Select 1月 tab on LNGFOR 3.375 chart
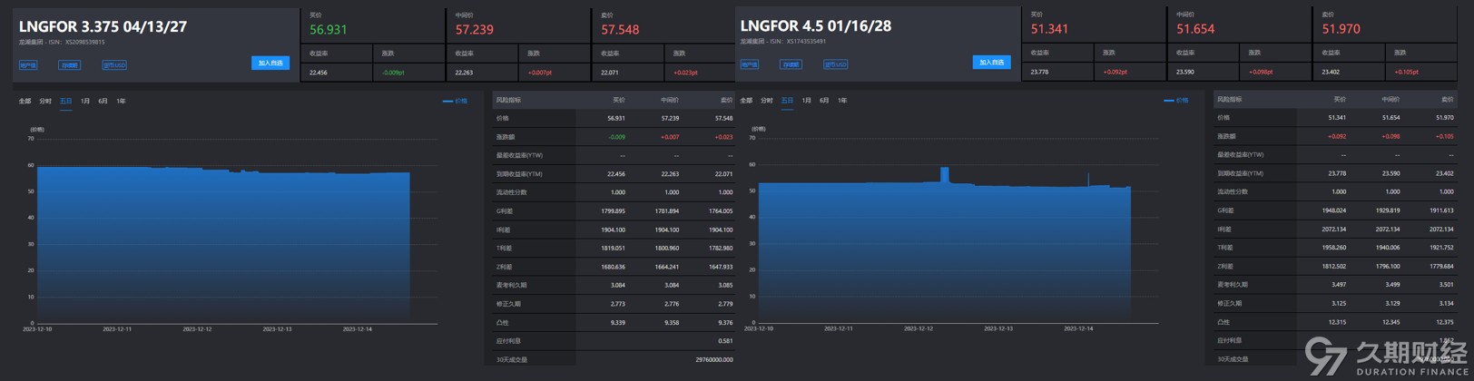 coord(85,102)
